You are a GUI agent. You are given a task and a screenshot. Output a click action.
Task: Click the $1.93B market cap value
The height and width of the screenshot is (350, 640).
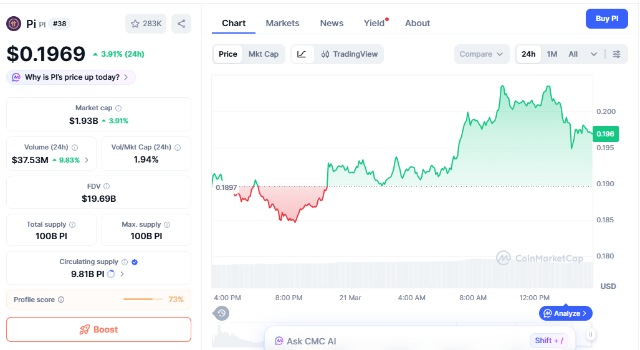[84, 121]
